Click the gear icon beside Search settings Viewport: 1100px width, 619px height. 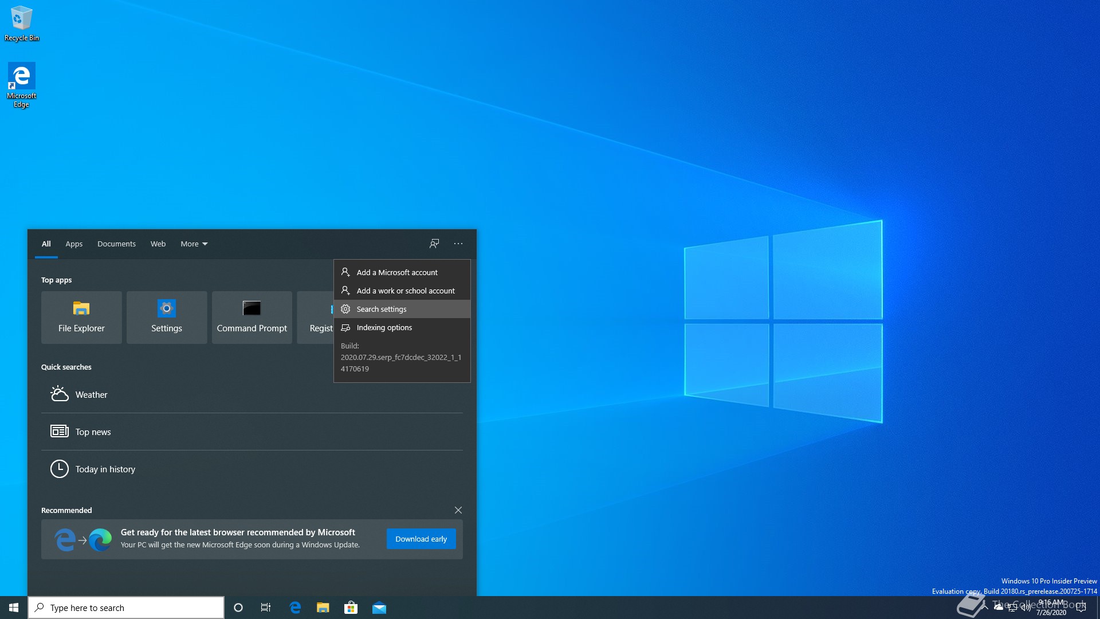(x=345, y=309)
